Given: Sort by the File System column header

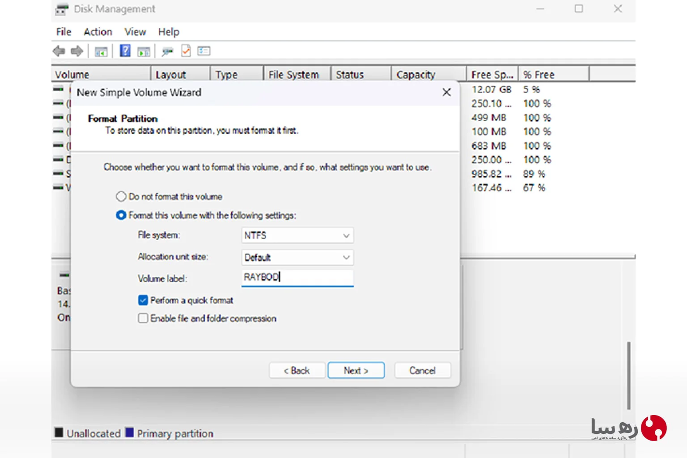Looking at the screenshot, I should tap(297, 74).
